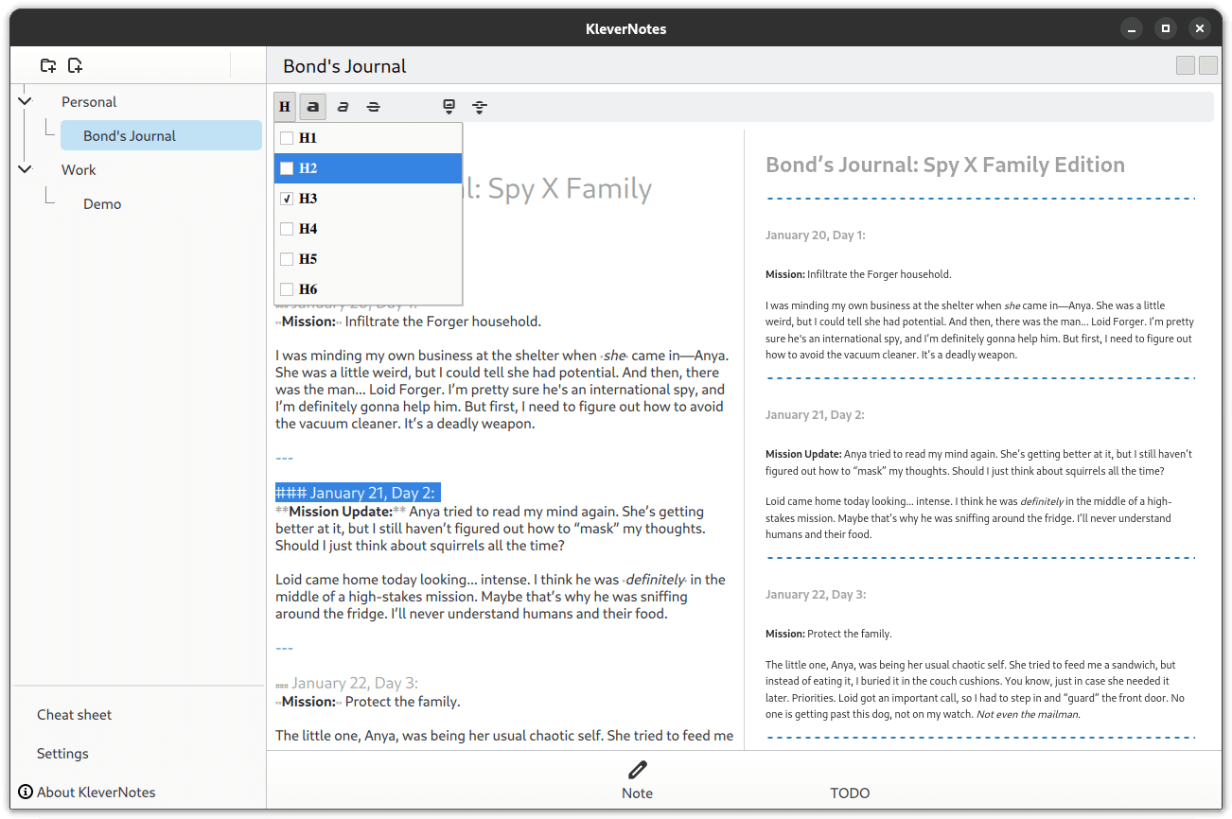The height and width of the screenshot is (819, 1232).
Task: Collapse the Personal category chevron
Action: (x=25, y=101)
